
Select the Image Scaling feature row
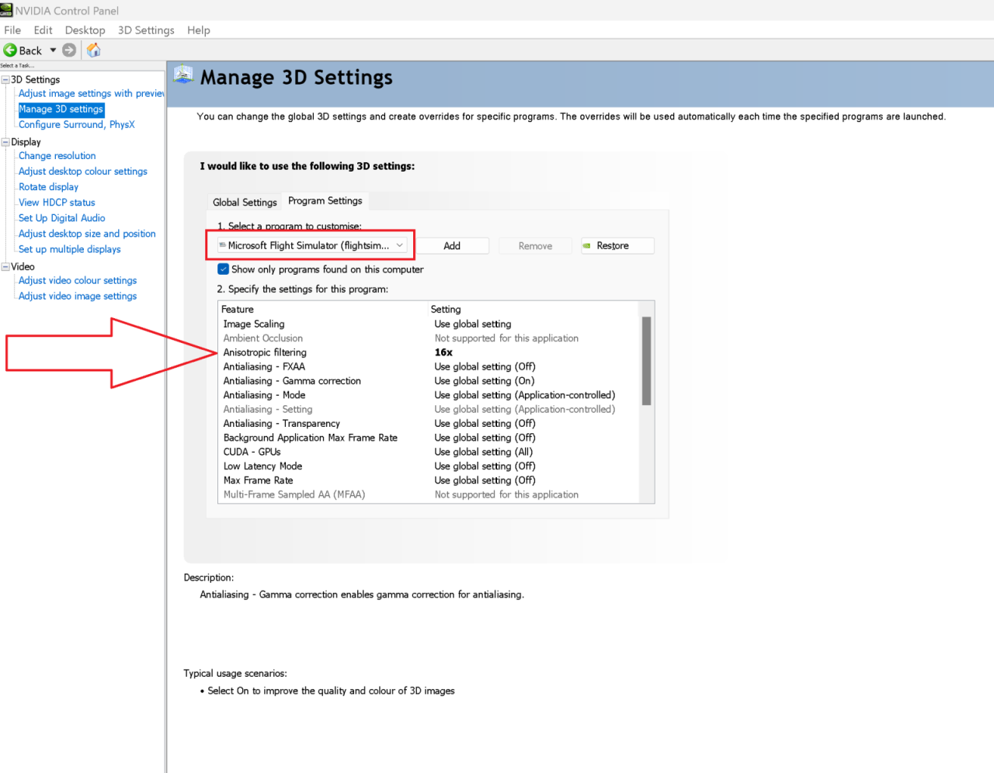(429, 324)
